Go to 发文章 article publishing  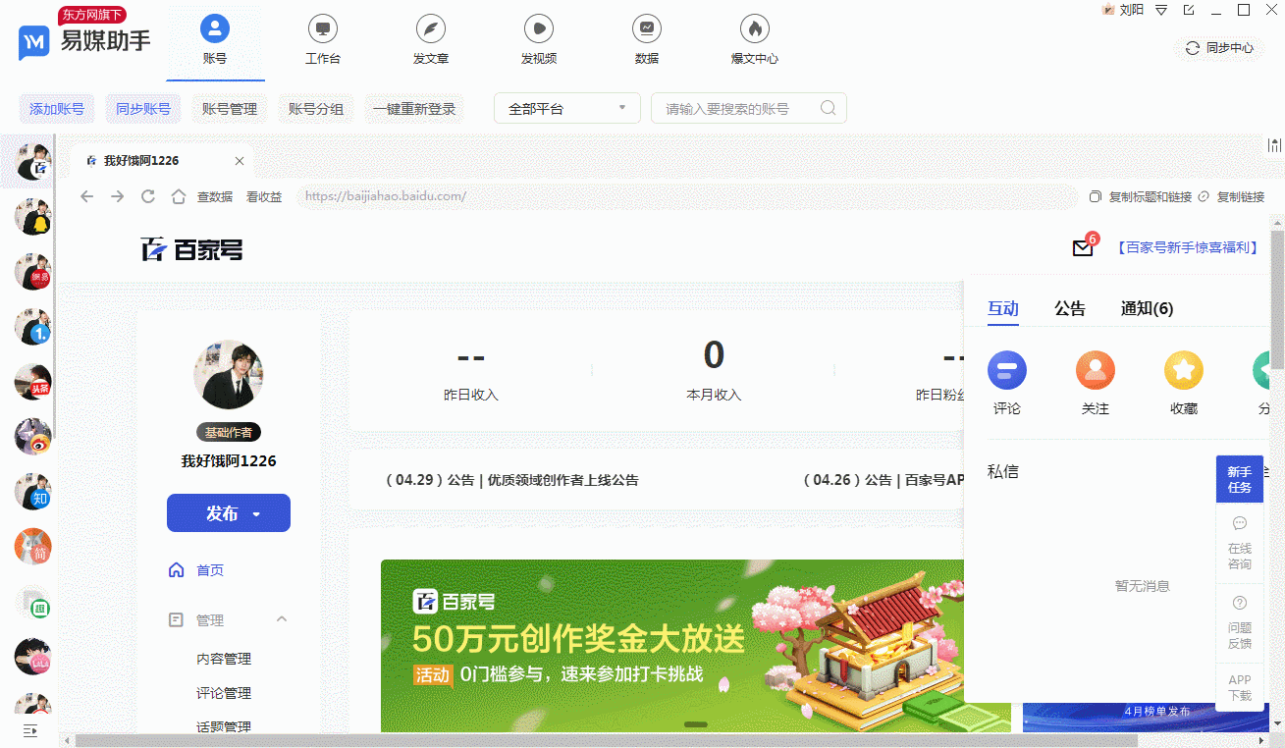(x=431, y=40)
